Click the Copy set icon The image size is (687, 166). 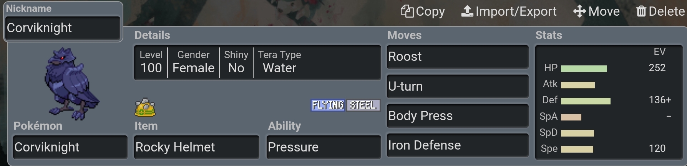click(x=407, y=11)
